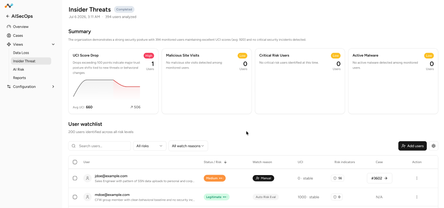
Task: Click the back arrow beside AISecOps
Action: pyautogui.click(x=8, y=16)
